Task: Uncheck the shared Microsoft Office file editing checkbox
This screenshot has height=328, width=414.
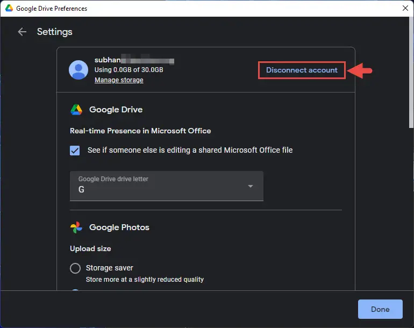Action: point(75,151)
